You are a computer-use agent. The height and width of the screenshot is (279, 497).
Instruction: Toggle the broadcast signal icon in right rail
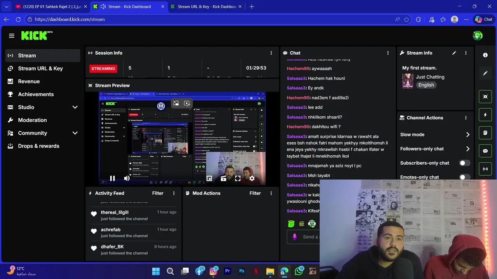(485, 169)
